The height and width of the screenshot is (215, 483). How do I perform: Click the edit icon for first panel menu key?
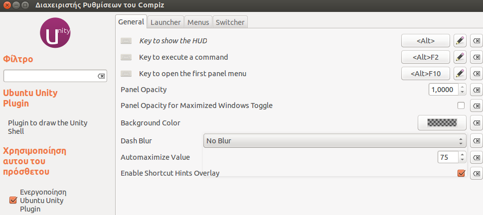click(460, 74)
